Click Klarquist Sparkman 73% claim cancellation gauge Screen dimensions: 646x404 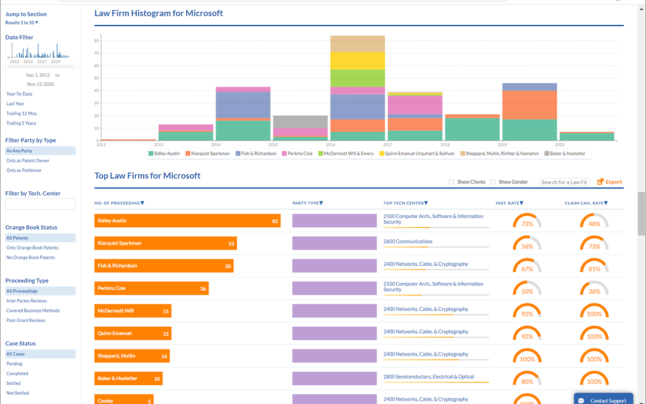click(594, 243)
